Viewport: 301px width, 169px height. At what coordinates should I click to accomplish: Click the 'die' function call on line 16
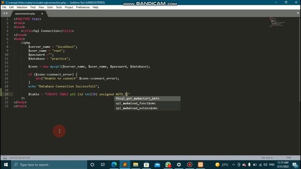click(x=38, y=78)
